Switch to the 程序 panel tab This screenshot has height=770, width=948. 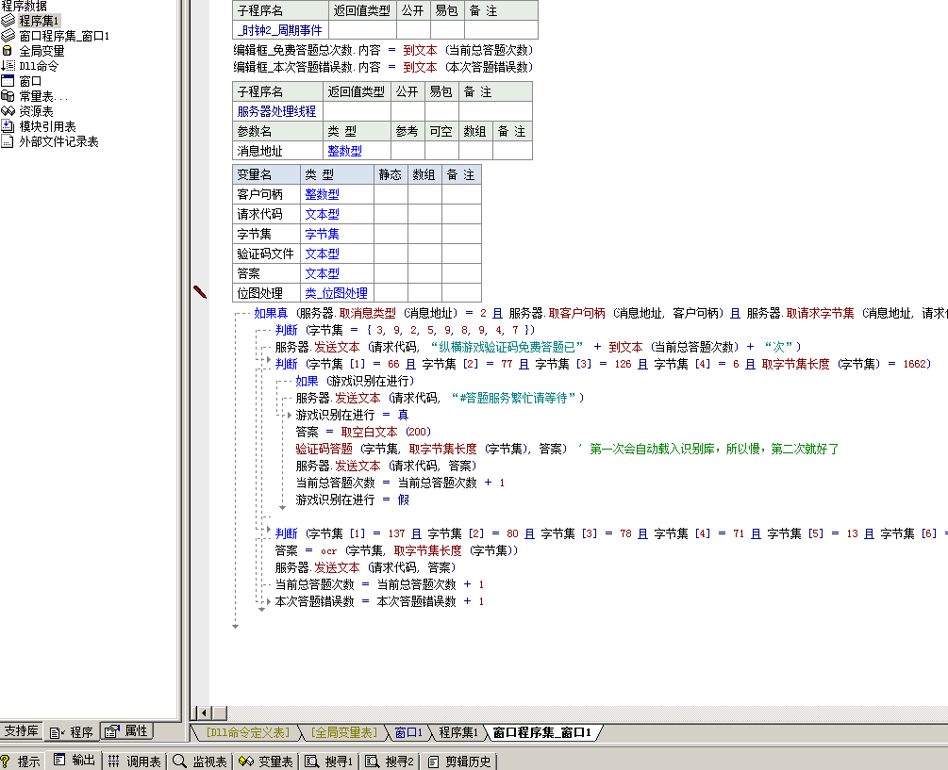(72, 732)
